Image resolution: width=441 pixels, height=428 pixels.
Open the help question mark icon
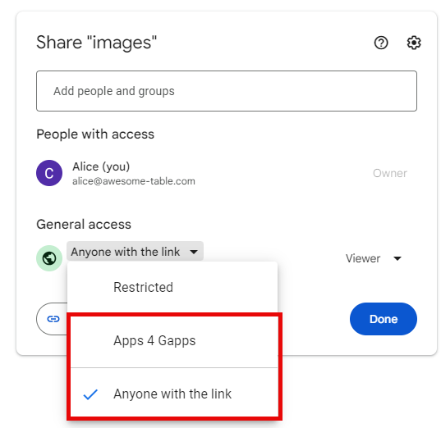click(x=381, y=43)
